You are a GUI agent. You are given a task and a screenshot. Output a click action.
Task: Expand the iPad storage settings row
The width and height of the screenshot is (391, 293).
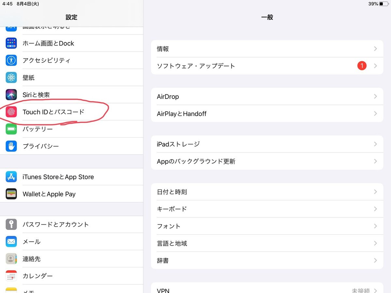pyautogui.click(x=267, y=144)
